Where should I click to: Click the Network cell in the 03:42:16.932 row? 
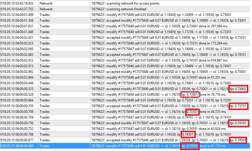click(64, 3)
